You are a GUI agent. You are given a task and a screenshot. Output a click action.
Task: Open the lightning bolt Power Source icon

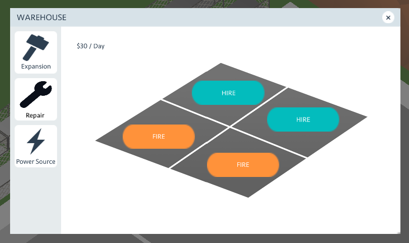[36, 141]
